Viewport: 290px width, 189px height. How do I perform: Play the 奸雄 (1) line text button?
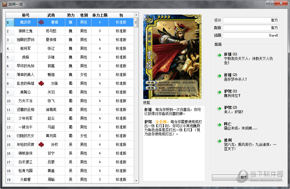[248, 59]
